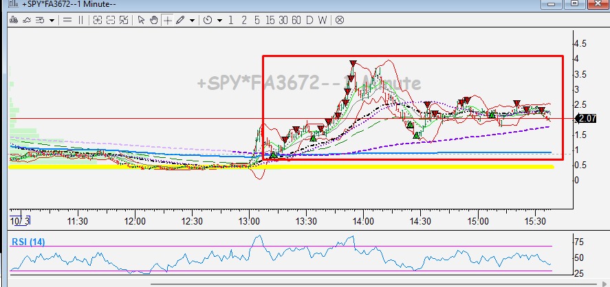Switch chart to 60 minute interval

pos(296,20)
